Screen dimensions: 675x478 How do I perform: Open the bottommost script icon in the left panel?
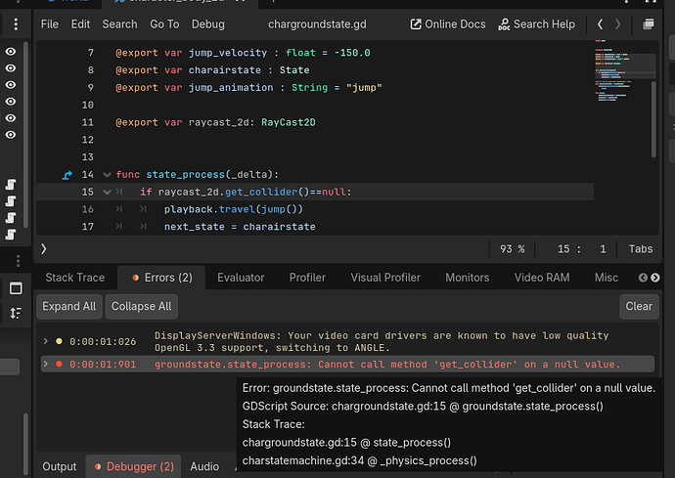(11, 234)
